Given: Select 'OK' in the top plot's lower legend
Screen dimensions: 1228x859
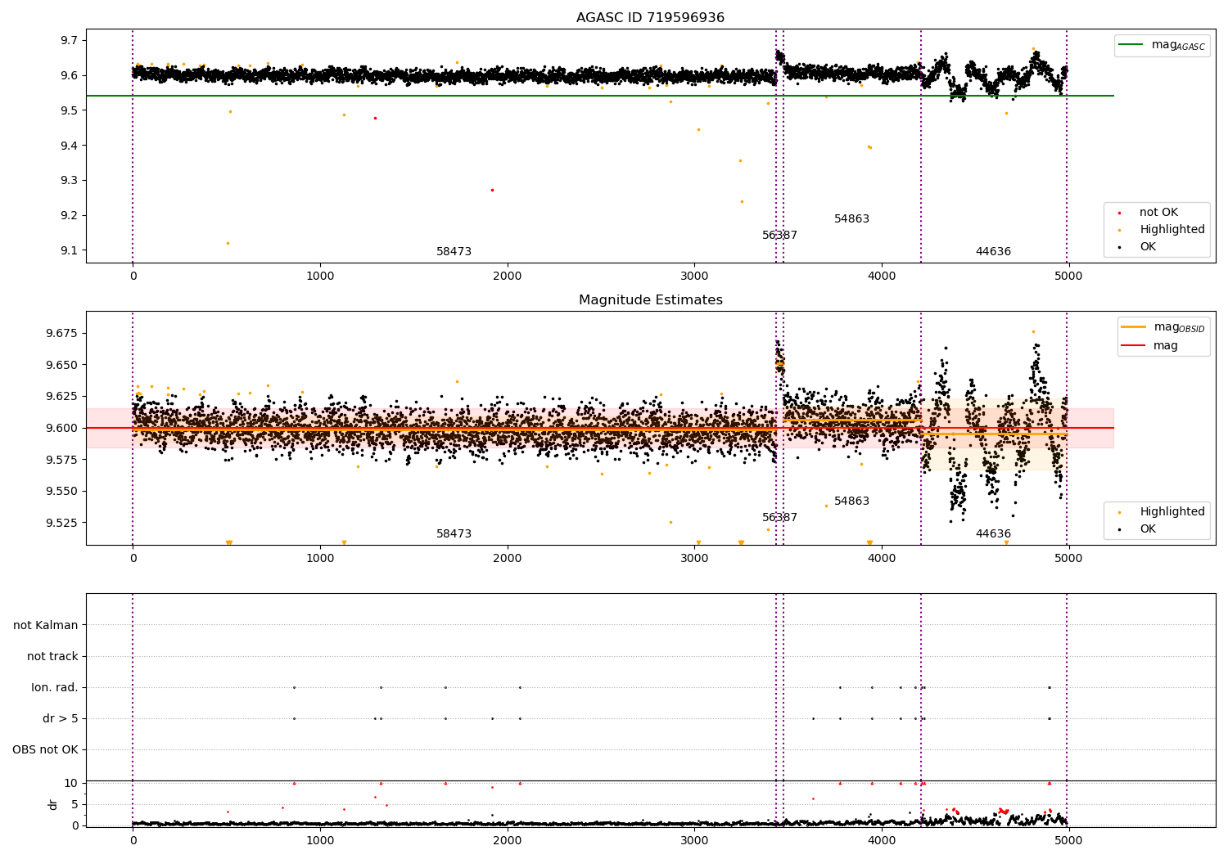Looking at the screenshot, I should [1148, 247].
